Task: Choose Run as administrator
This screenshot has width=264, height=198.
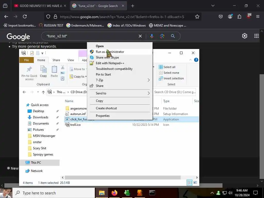Action: tap(120, 52)
